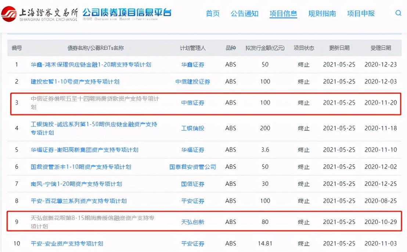This screenshot has width=407, height=252.
Task: Click the search magnifier icon
Action: [398, 13]
